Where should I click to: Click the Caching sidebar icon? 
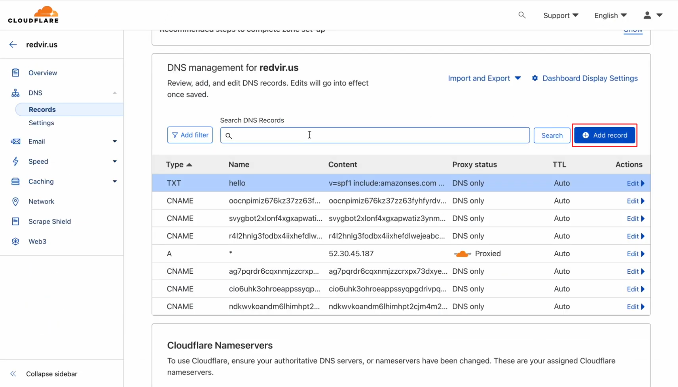coord(15,181)
